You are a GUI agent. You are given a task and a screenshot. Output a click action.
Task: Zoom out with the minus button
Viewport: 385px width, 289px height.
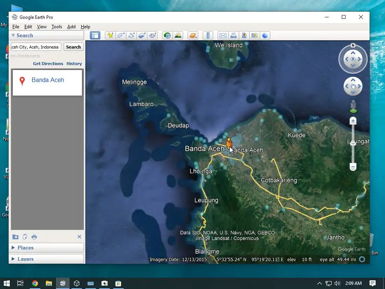[x=353, y=167]
